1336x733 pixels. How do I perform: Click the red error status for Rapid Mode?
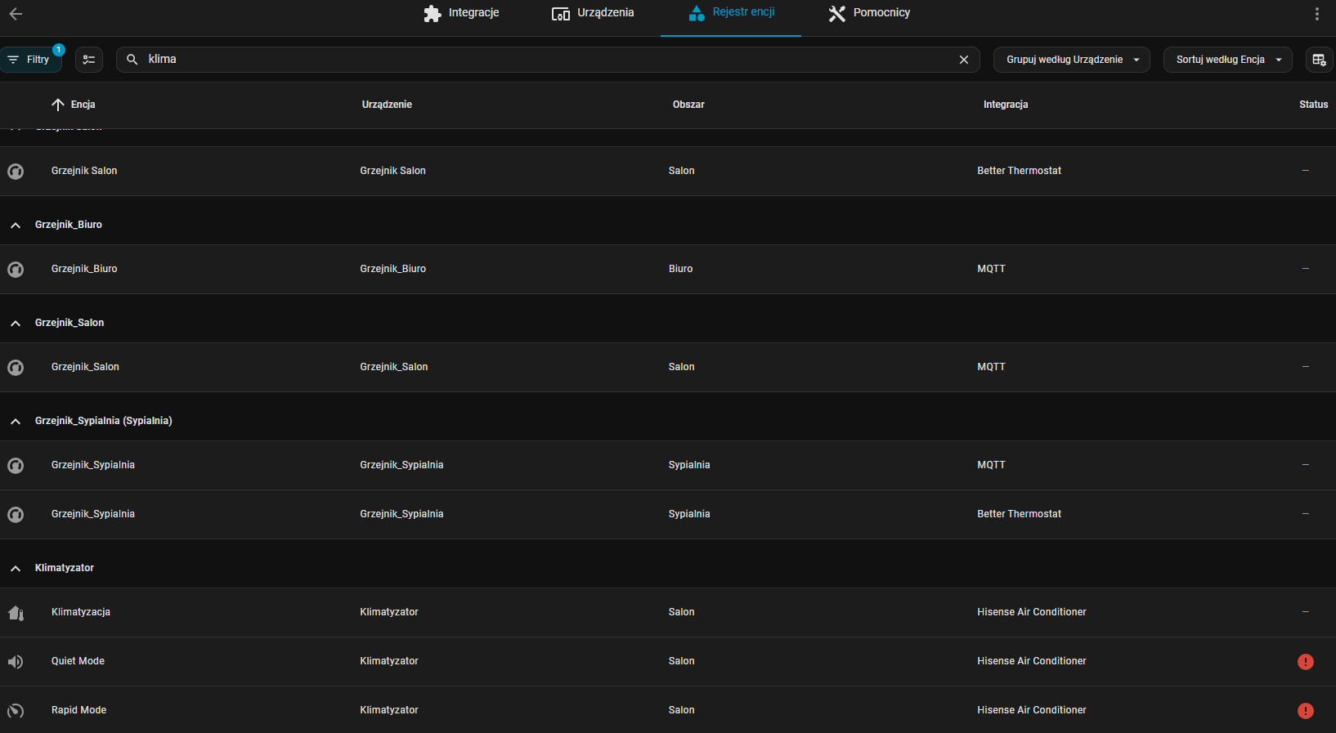tap(1305, 711)
